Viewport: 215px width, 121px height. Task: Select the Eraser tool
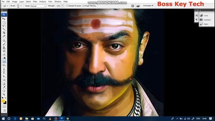click(x=4, y=54)
